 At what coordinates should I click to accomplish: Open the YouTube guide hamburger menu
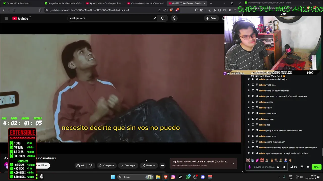coord(6,18)
